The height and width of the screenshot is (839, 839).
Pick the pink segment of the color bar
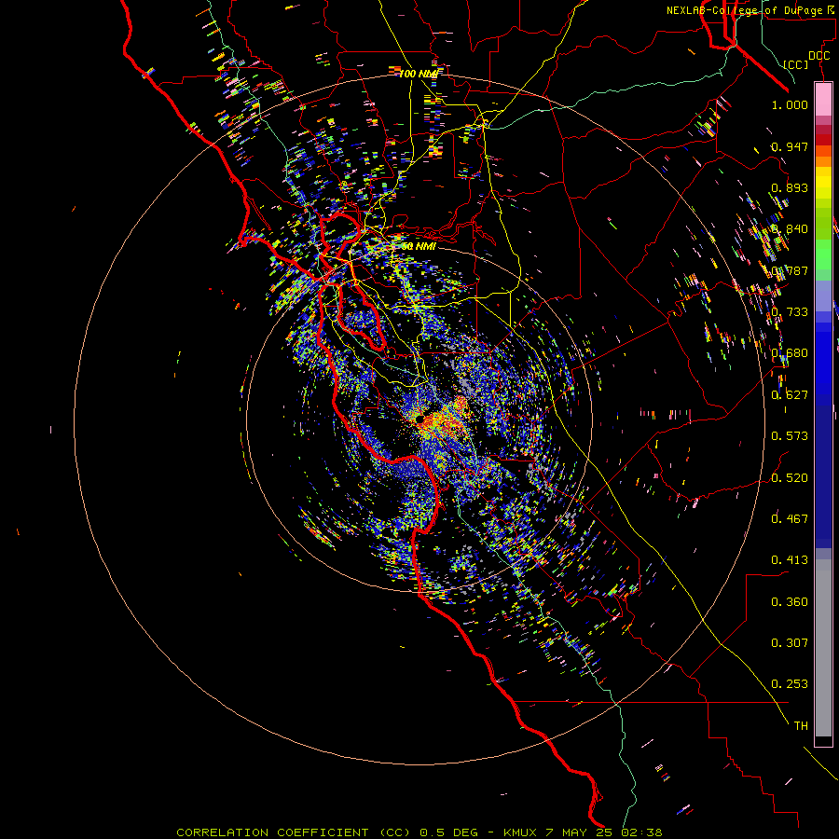point(823,100)
